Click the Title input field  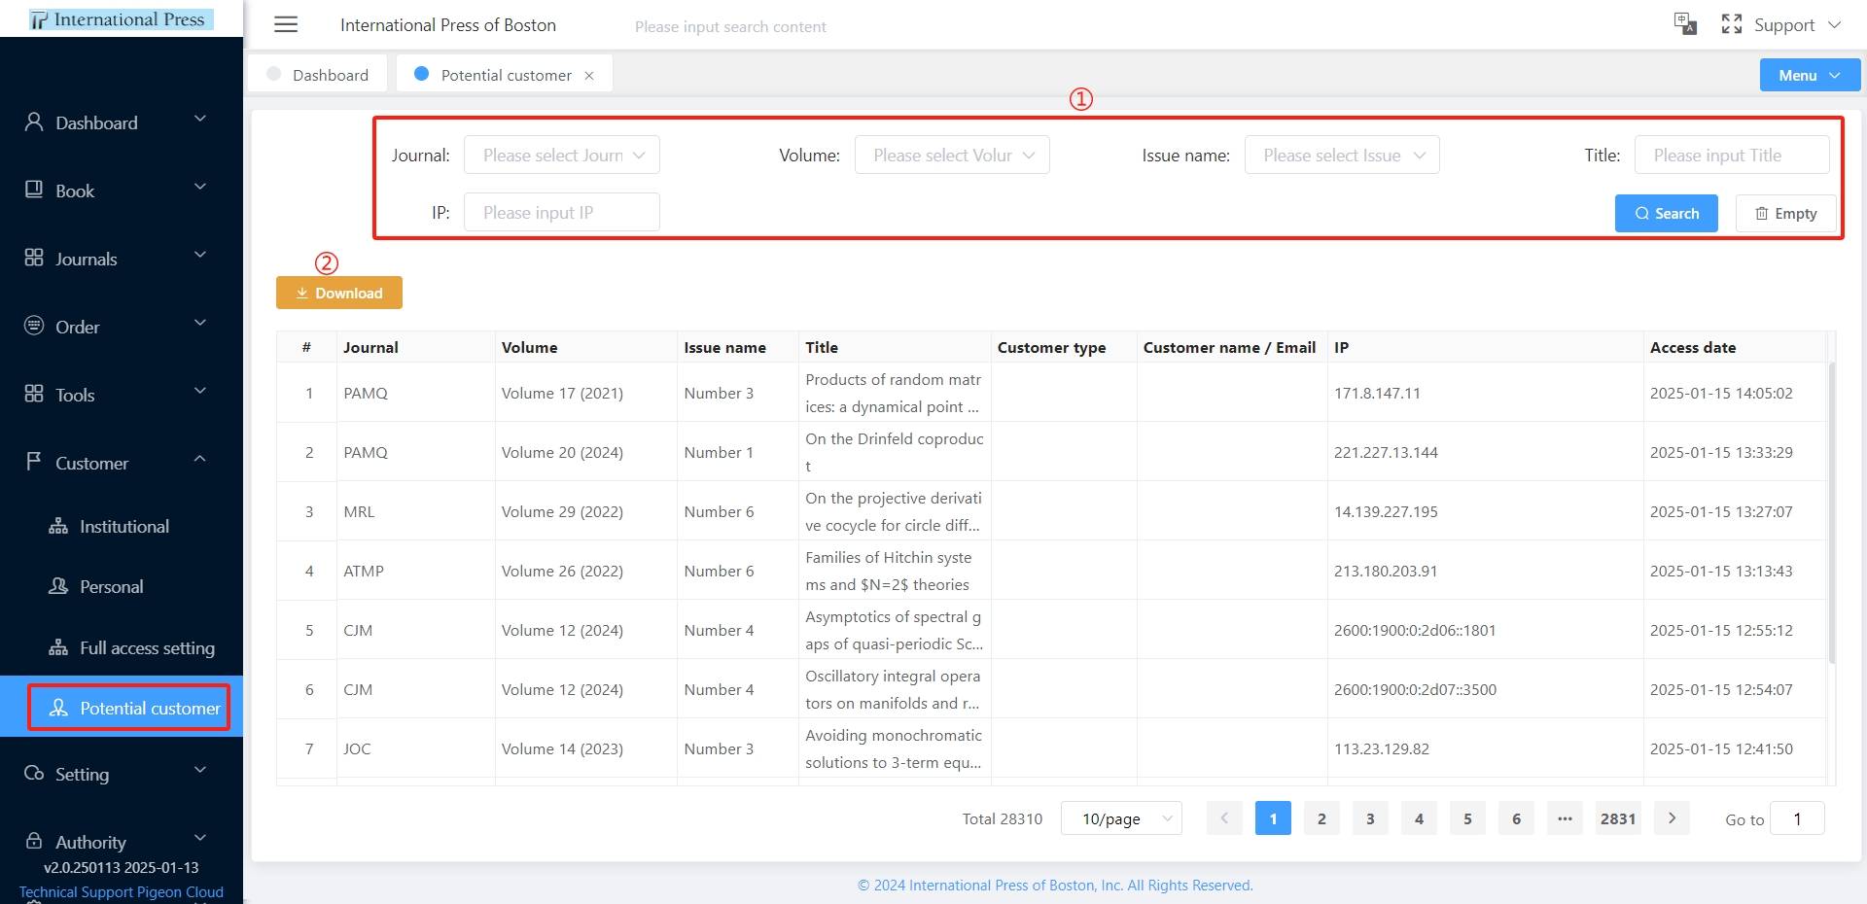coord(1732,155)
